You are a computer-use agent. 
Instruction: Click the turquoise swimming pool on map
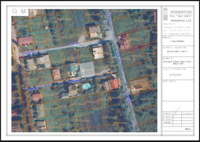pyautogui.click(x=86, y=86)
